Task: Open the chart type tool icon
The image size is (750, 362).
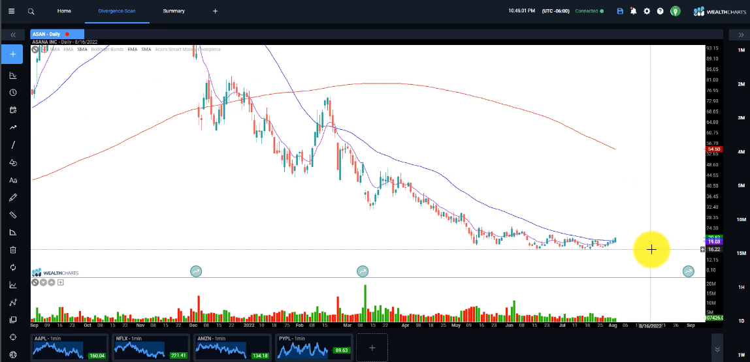Action: [13, 76]
